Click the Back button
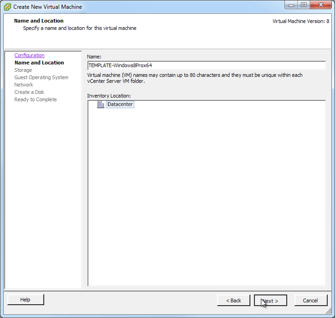 click(233, 301)
